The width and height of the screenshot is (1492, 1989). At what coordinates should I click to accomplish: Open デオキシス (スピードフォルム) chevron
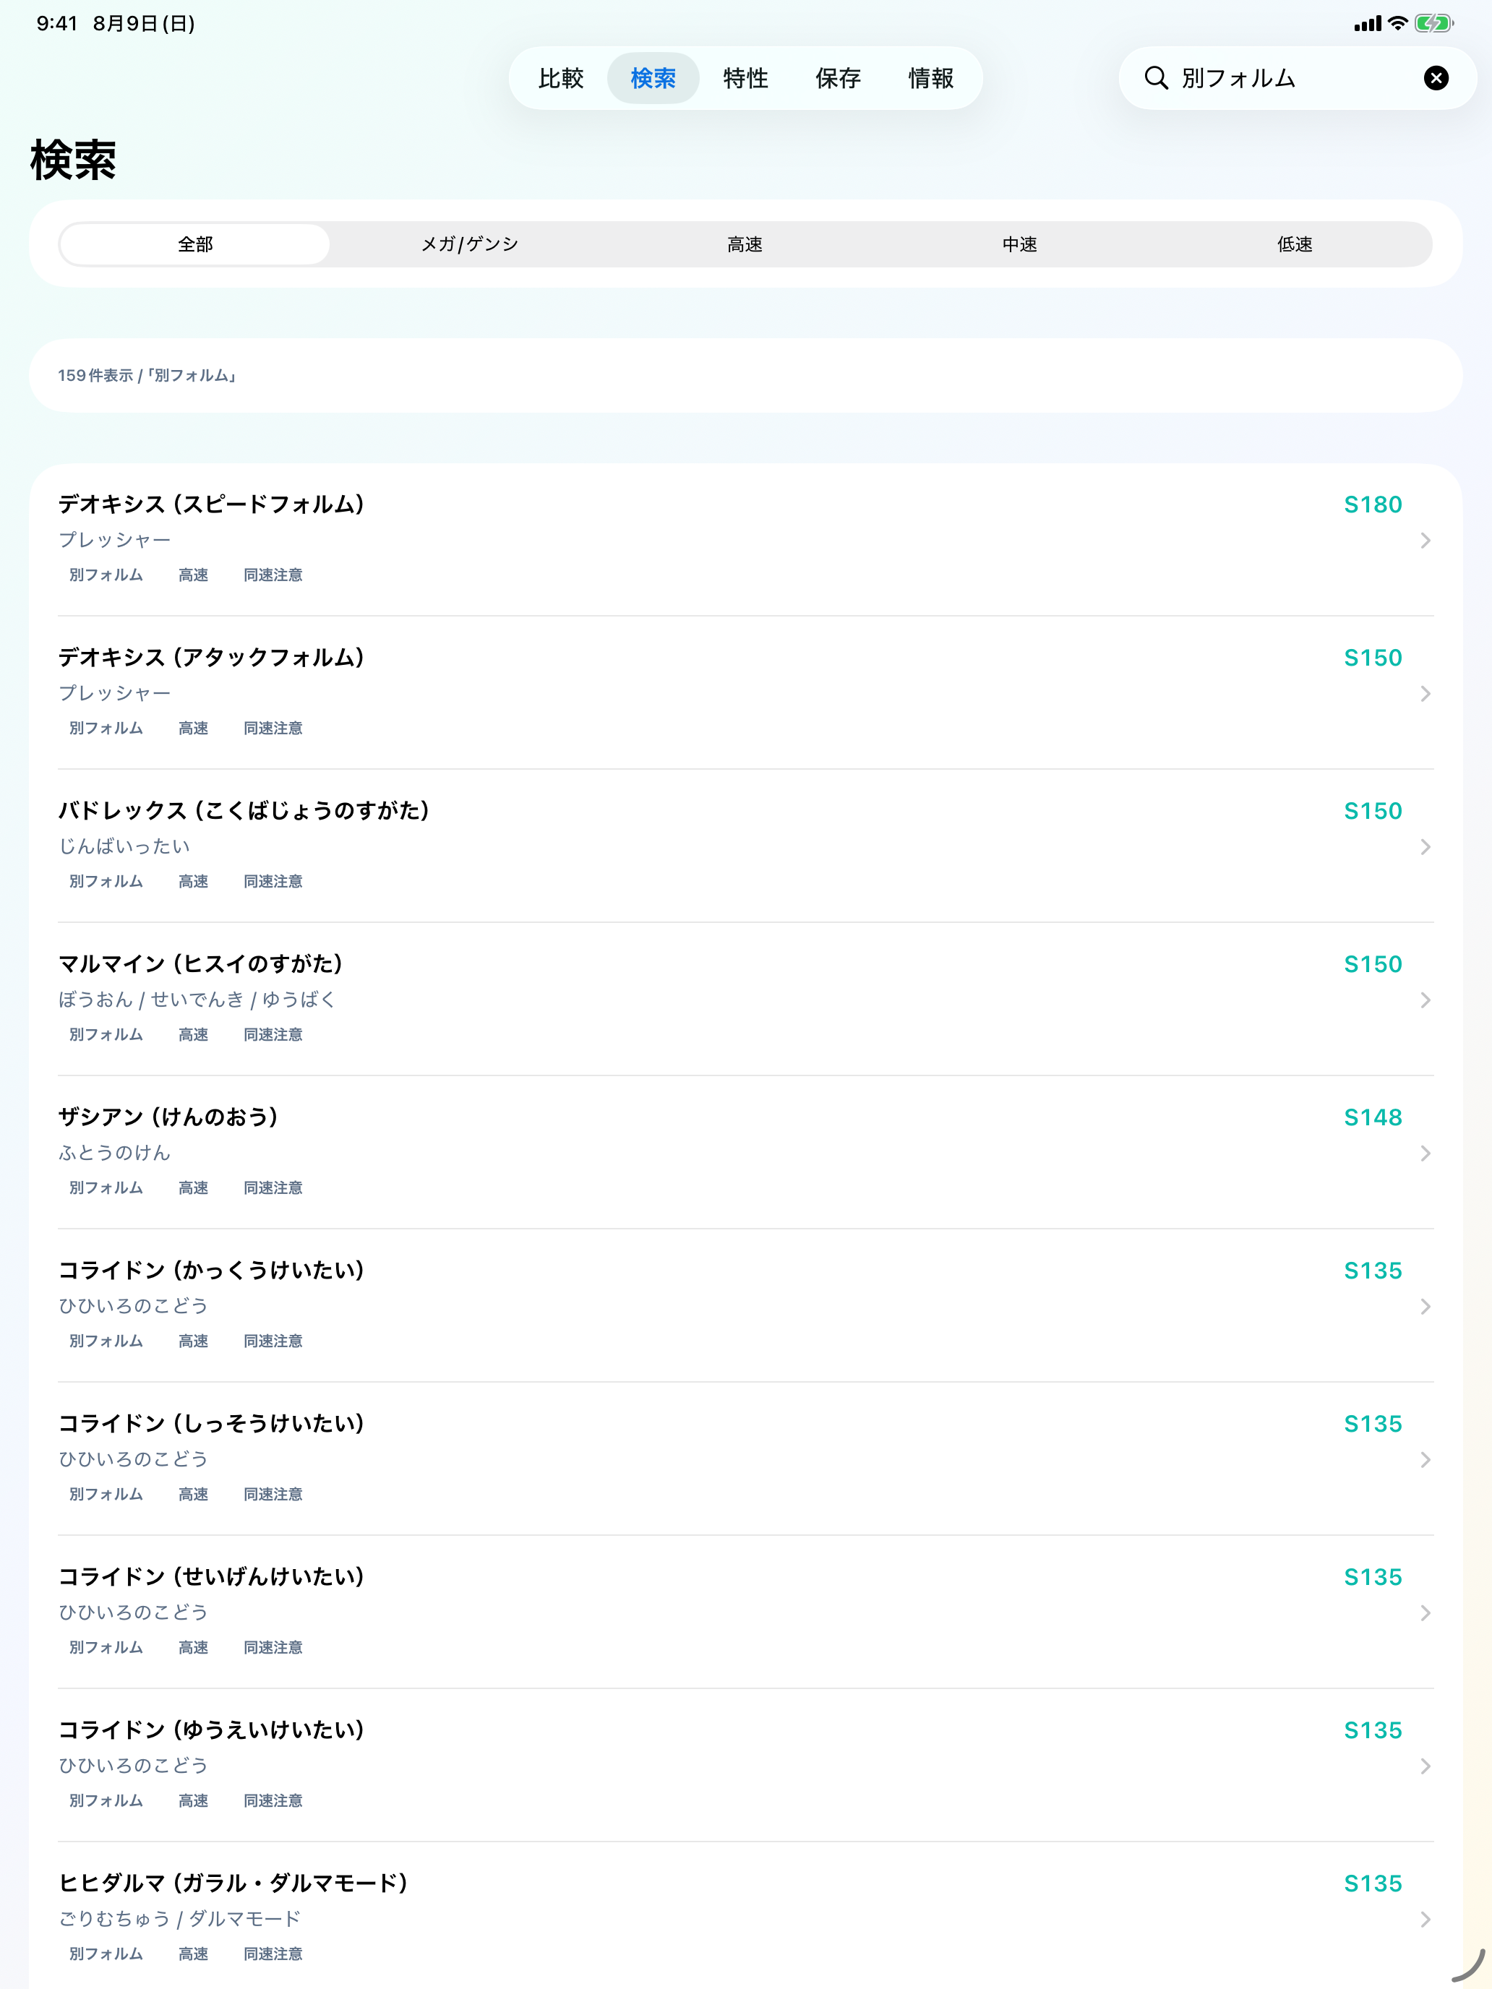(x=1425, y=541)
